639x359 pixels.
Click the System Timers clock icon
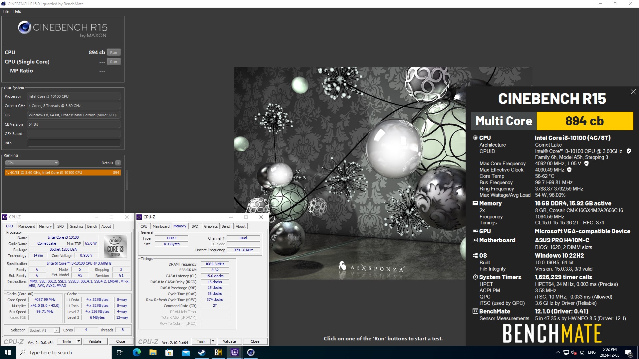coord(475,277)
